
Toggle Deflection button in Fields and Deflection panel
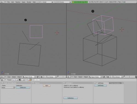[x=23, y=88]
